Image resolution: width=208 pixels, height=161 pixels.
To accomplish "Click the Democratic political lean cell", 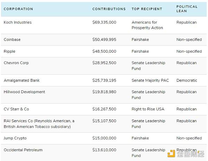I will tap(187, 80).
